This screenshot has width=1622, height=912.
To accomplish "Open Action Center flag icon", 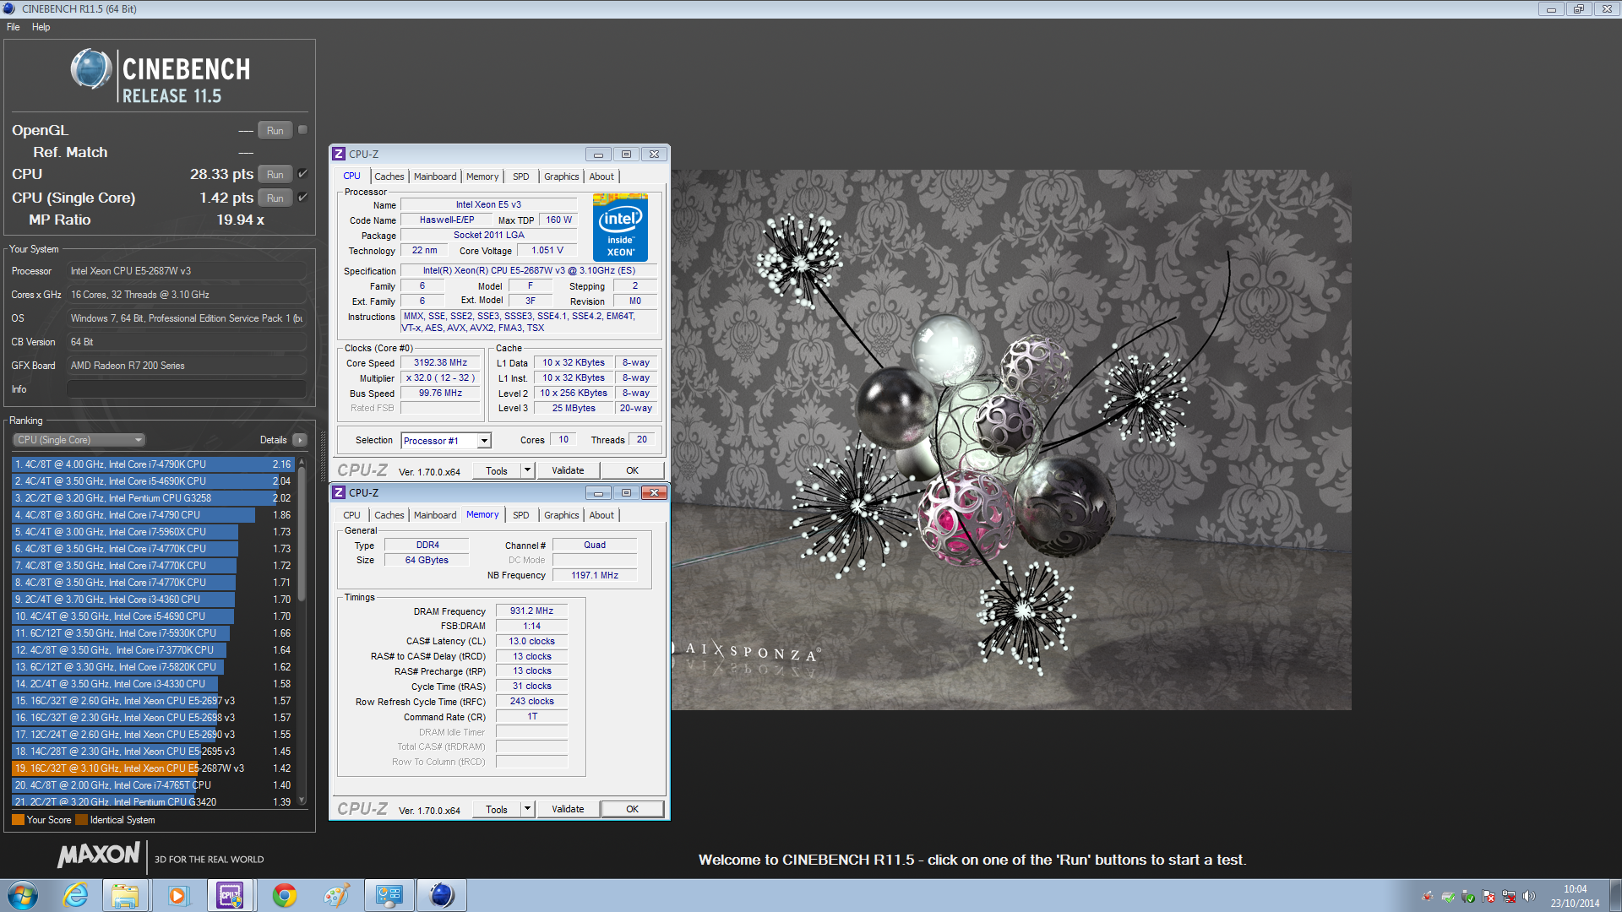I will click(1489, 897).
